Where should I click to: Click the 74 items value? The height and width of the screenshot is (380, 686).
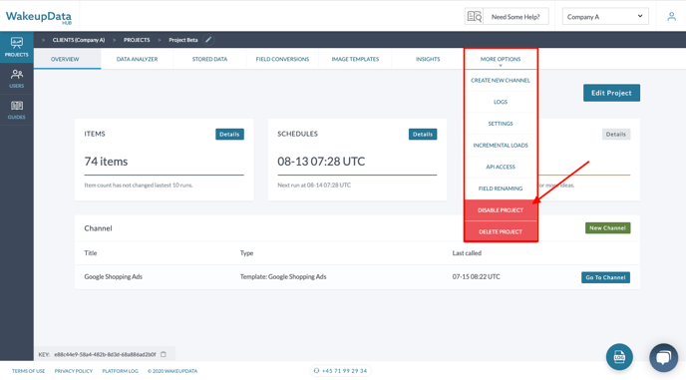pyautogui.click(x=106, y=162)
